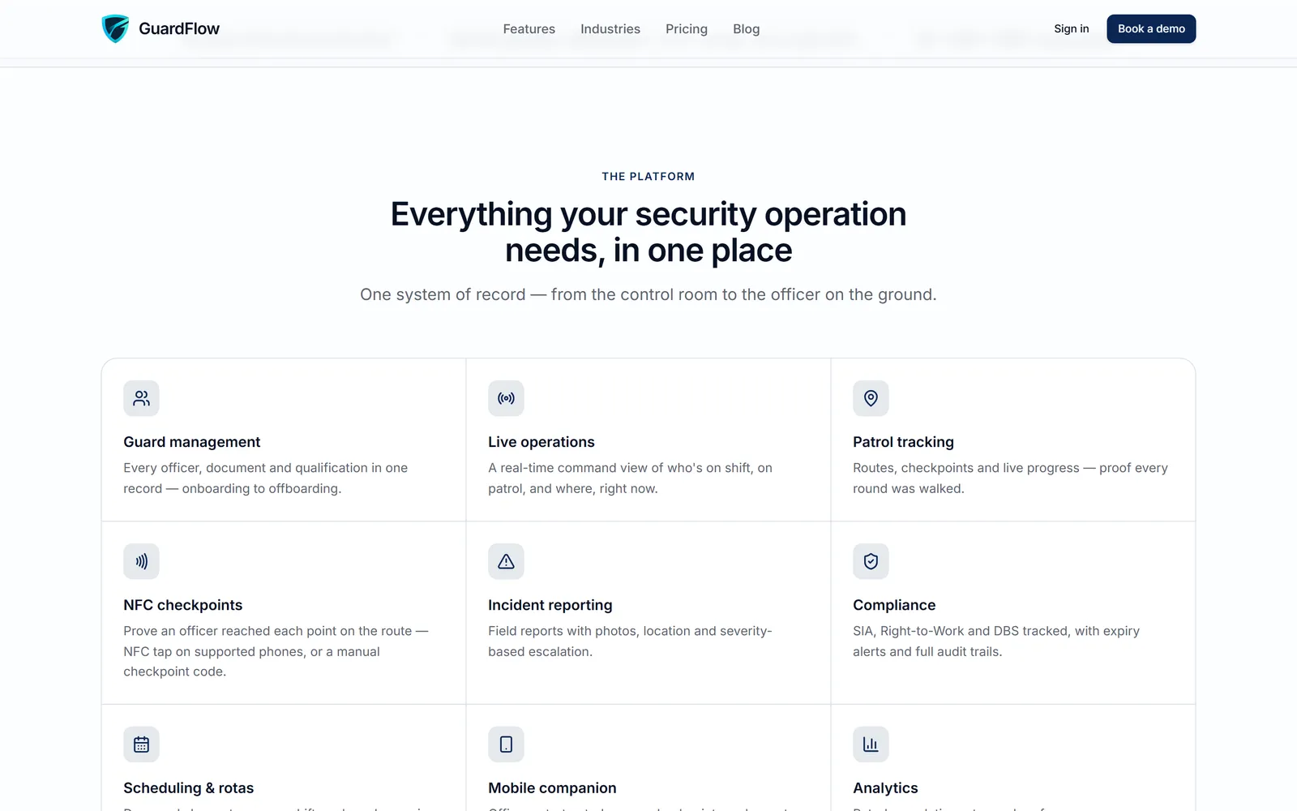
Task: Select the Compliance heading
Action: click(894, 605)
